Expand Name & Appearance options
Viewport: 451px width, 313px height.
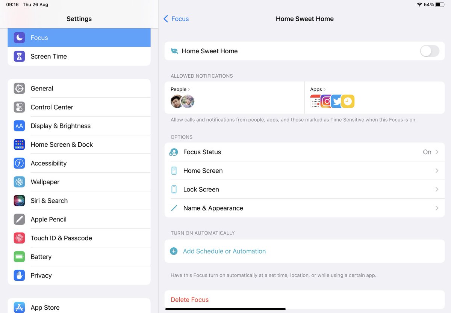[304, 208]
